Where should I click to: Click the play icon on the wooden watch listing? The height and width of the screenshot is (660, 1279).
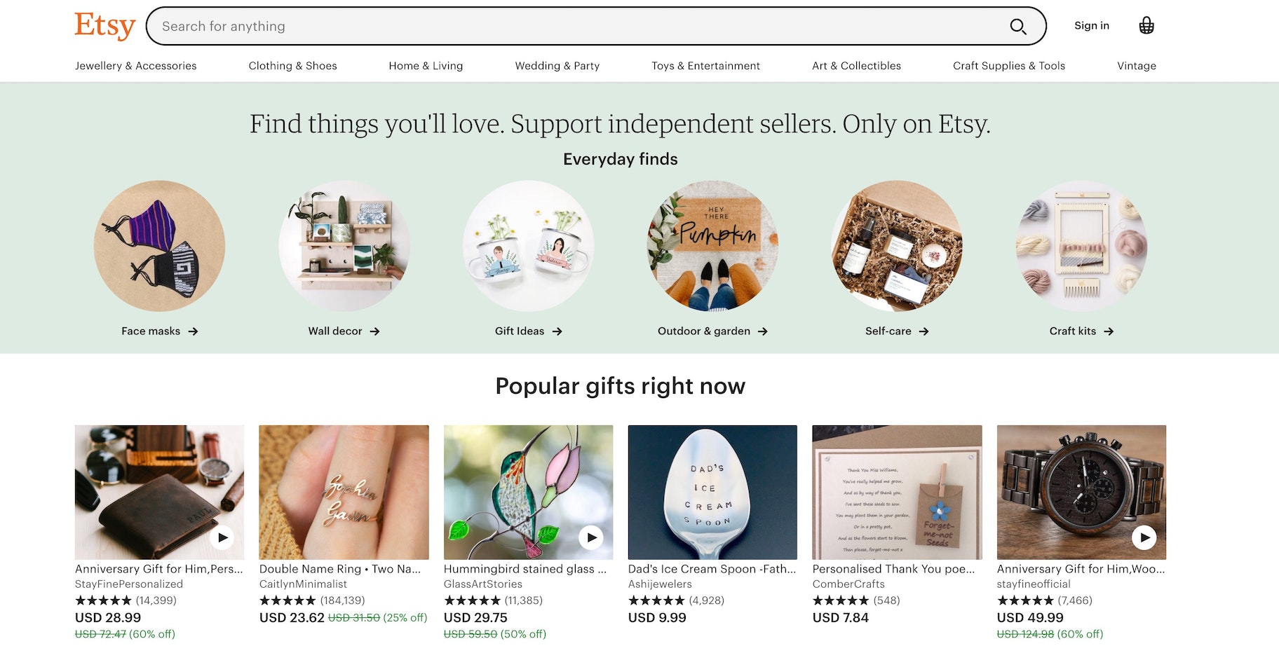[1145, 538]
